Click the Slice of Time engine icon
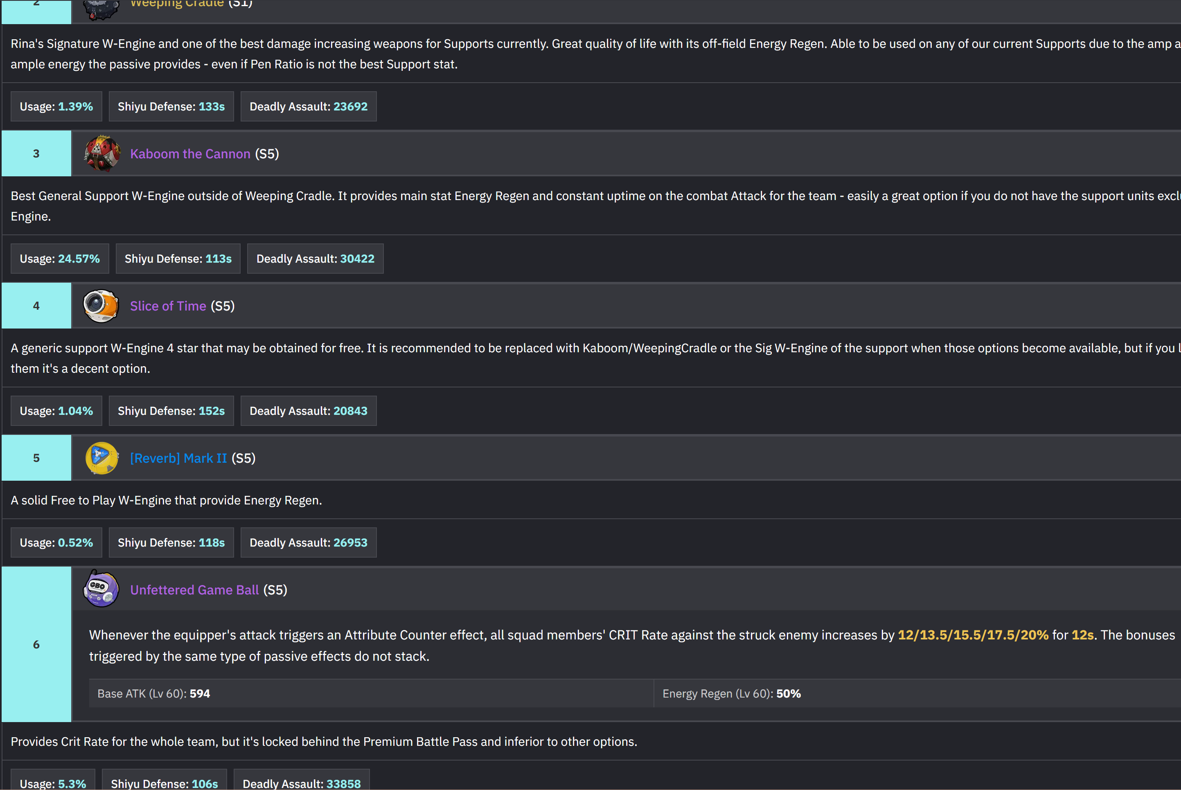This screenshot has width=1181, height=790. [101, 306]
